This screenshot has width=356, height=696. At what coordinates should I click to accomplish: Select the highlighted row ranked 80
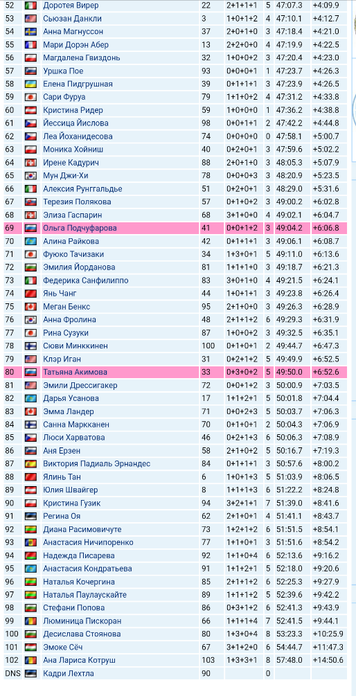coord(175,372)
